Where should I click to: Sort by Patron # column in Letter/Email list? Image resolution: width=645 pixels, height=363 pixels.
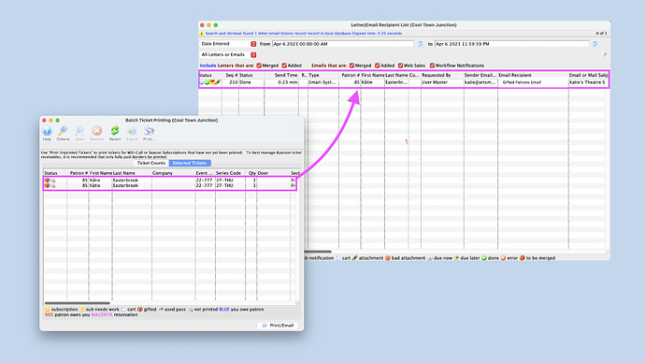pos(350,76)
